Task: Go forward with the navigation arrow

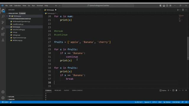Action: tap(60, 6)
